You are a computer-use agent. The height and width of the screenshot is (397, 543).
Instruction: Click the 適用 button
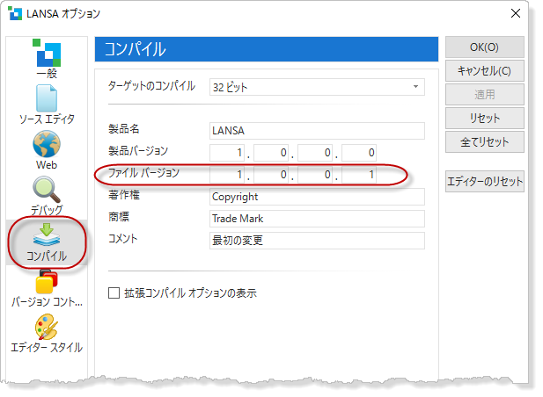pos(484,94)
